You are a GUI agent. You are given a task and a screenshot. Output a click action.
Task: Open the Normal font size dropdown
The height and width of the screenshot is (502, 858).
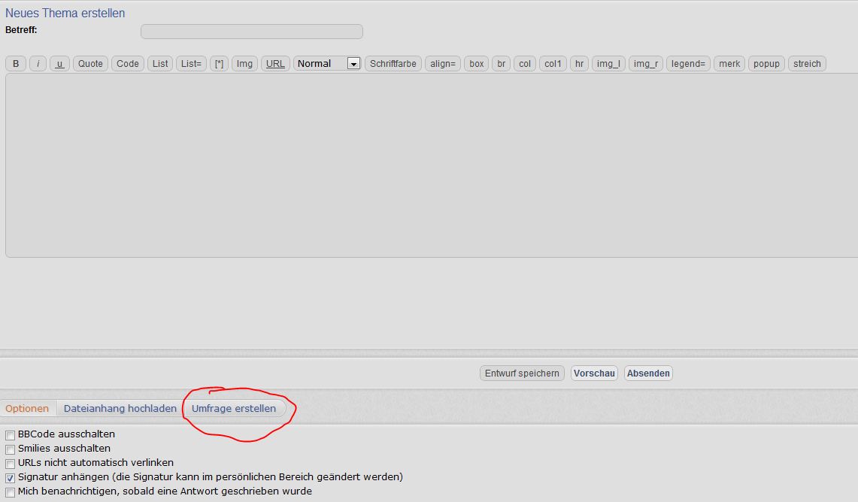327,63
